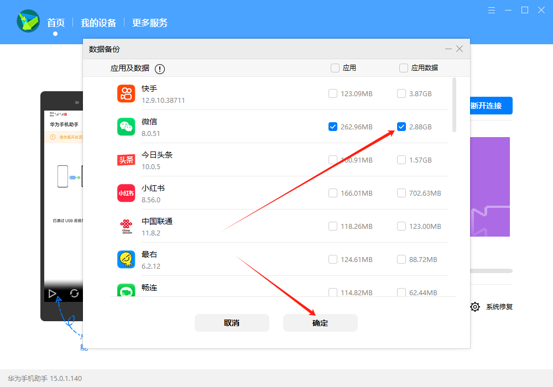Switch to the 我的设备 tab
The width and height of the screenshot is (553, 387).
[98, 23]
